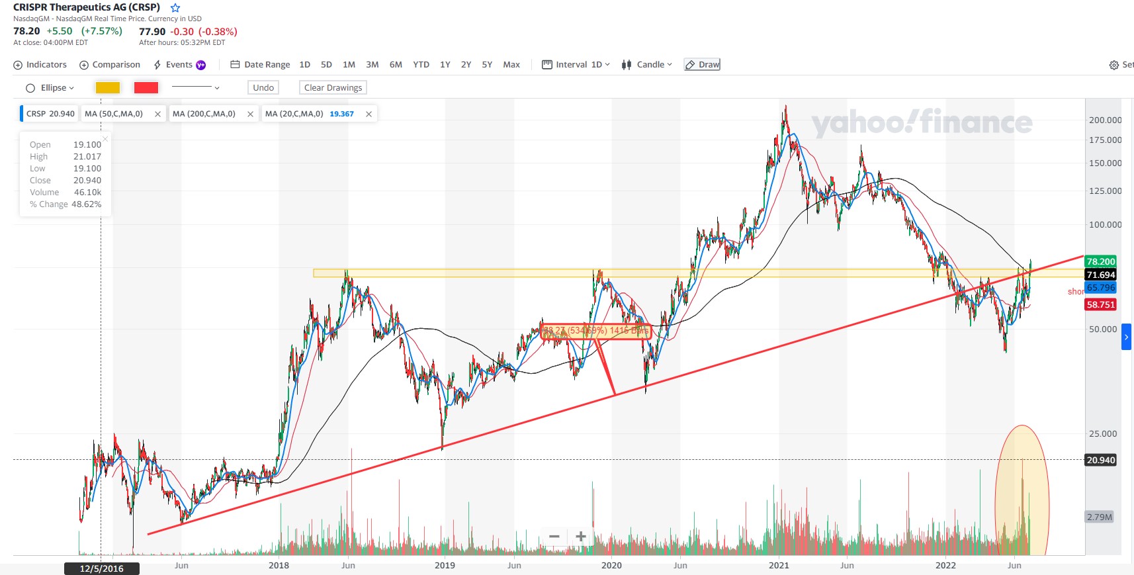Toggle the Draw tool button

pyautogui.click(x=702, y=65)
